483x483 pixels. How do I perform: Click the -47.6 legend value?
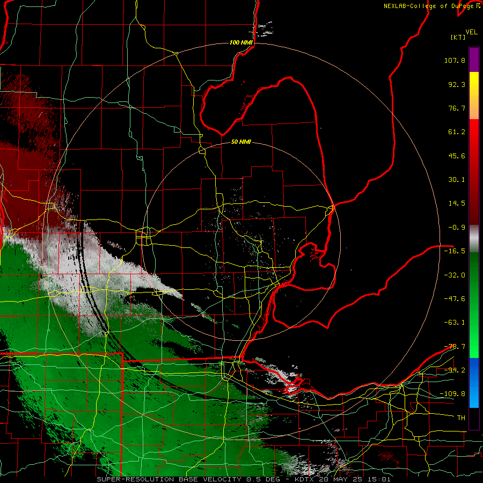point(455,299)
